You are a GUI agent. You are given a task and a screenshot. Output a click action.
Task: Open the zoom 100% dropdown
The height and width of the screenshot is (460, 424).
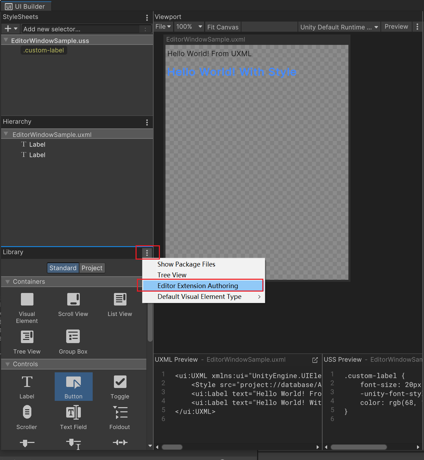(189, 27)
